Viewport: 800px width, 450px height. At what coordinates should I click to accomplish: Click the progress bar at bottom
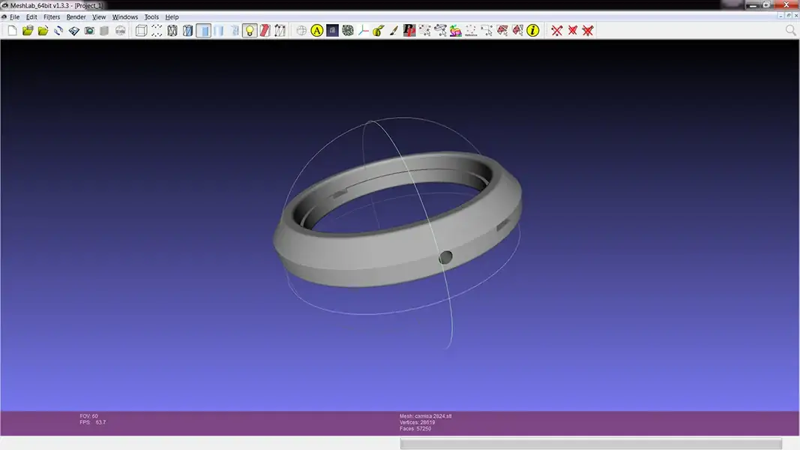tap(590, 444)
